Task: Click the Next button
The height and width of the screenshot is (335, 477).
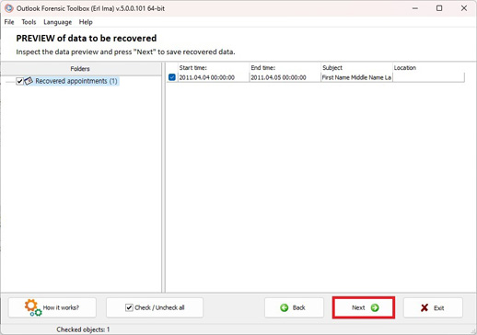Action: 364,307
